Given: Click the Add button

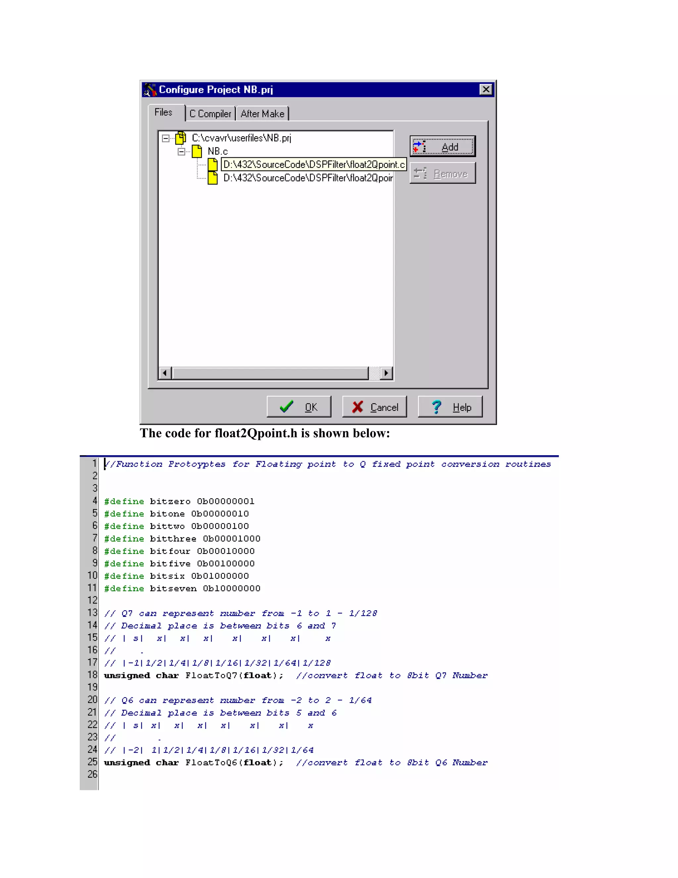Looking at the screenshot, I should [x=442, y=147].
